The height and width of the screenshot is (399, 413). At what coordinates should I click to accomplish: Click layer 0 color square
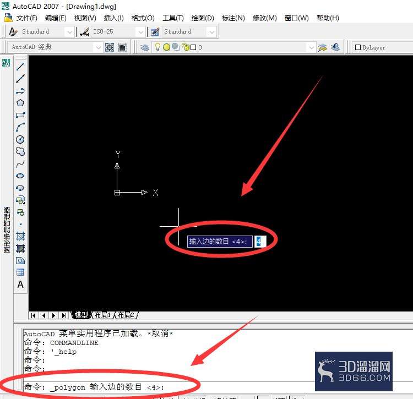point(193,47)
